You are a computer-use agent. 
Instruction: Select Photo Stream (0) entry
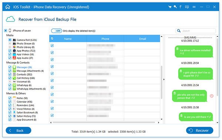(x=26, y=43)
